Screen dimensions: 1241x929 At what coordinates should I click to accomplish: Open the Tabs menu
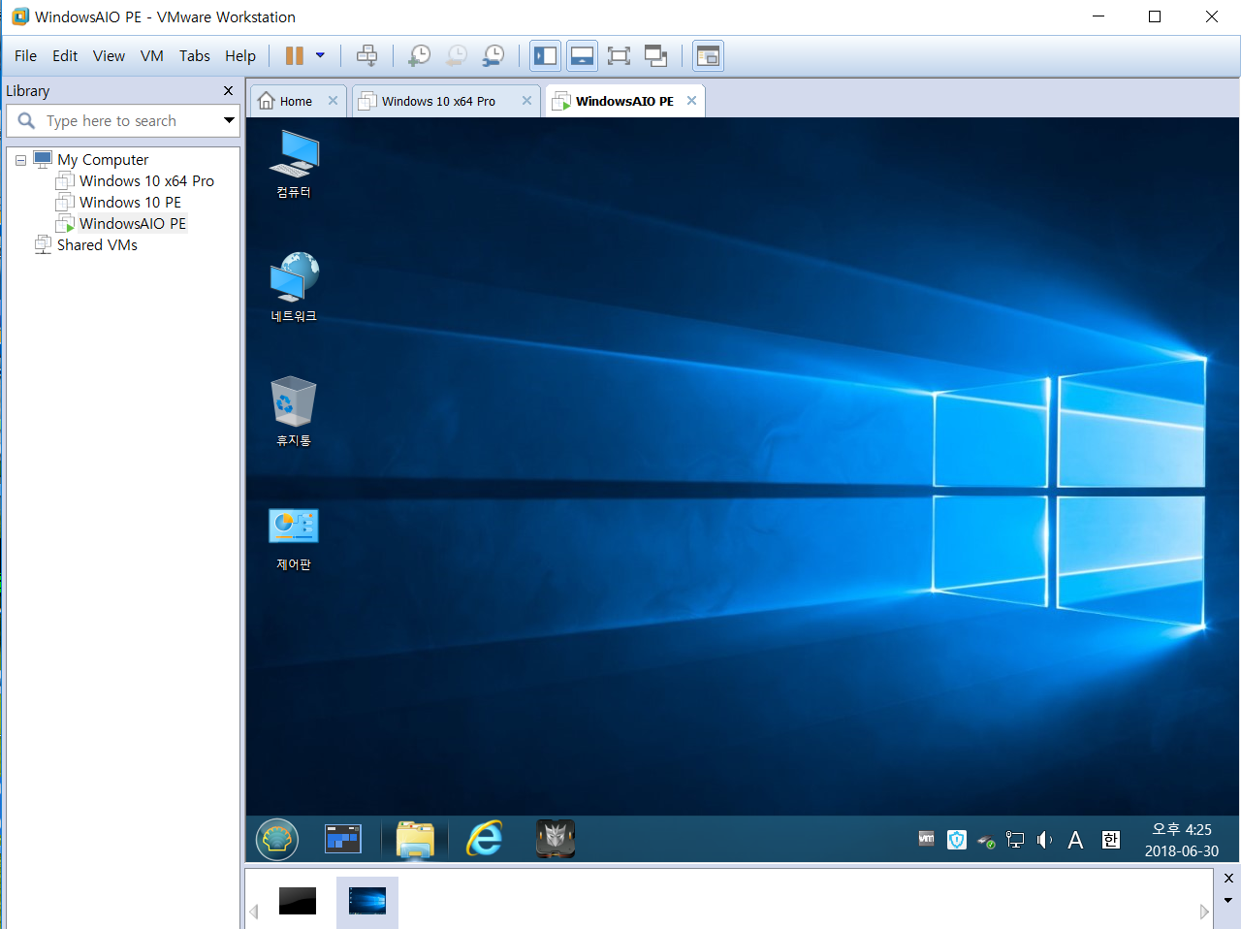(x=195, y=56)
